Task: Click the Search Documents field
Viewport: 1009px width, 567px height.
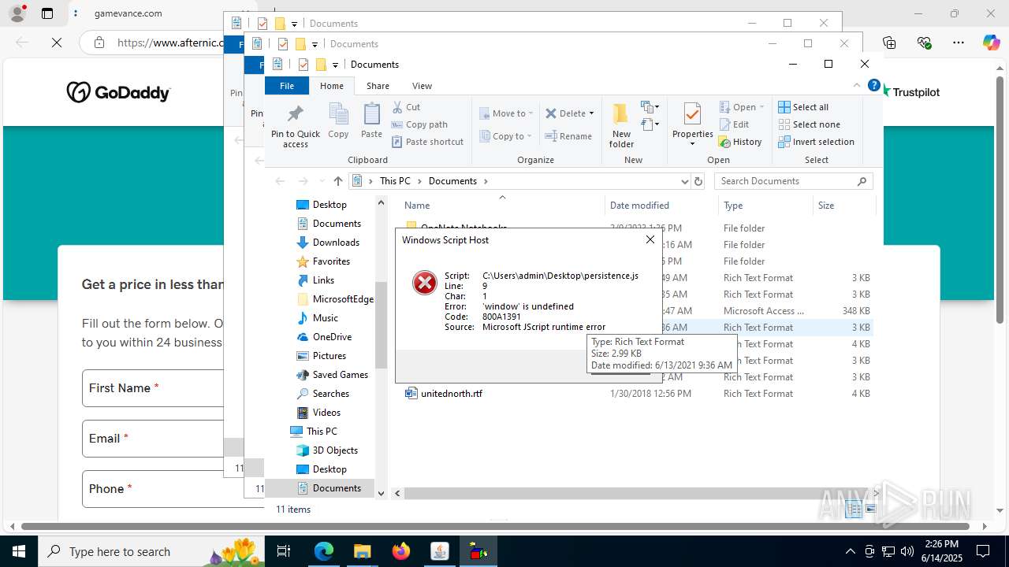Action: coord(794,181)
